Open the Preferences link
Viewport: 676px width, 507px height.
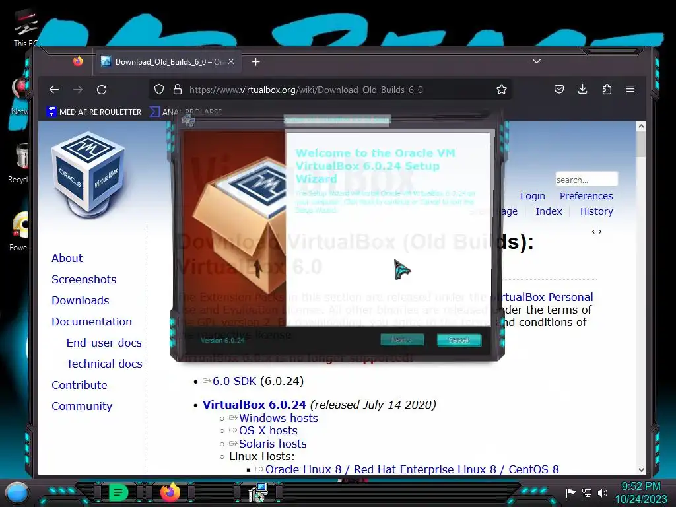(586, 196)
